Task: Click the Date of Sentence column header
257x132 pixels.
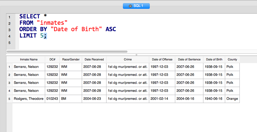Action: coord(189,60)
